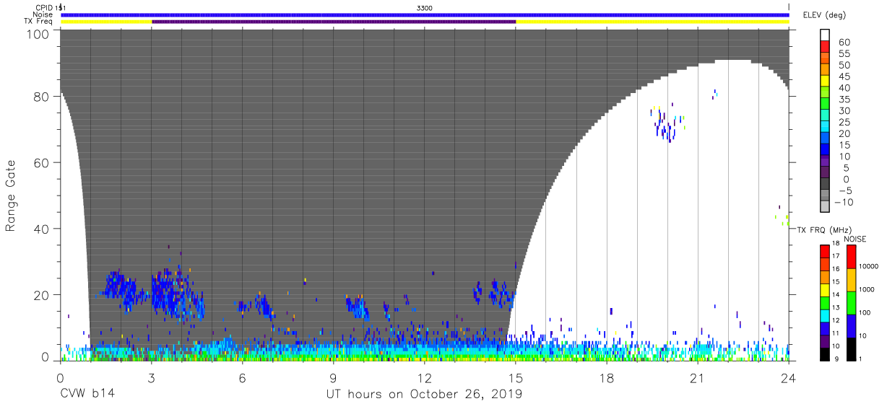Select the yellow 45 degree elevation color band
Viewport: 887px width, 409px height.
825,82
